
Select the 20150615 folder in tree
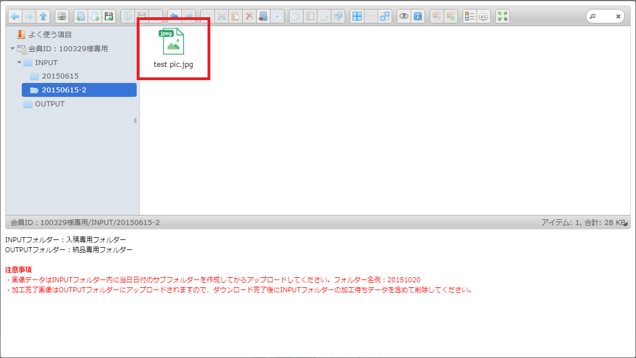point(60,76)
